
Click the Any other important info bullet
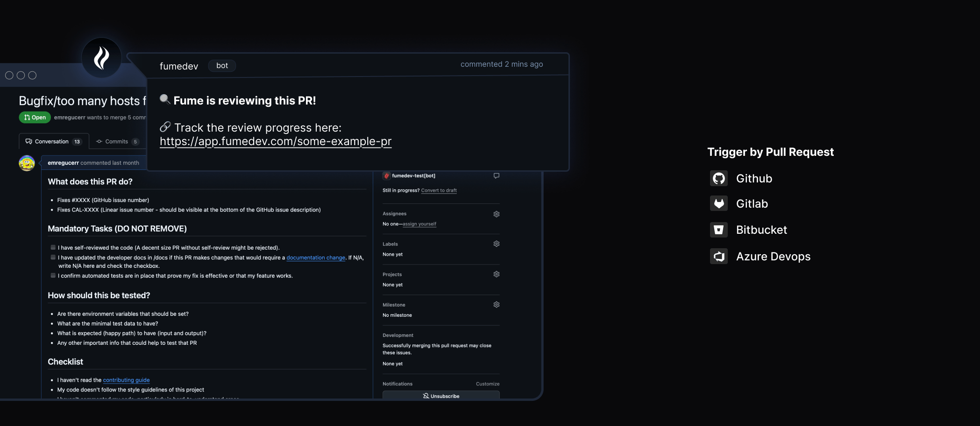[x=127, y=343]
